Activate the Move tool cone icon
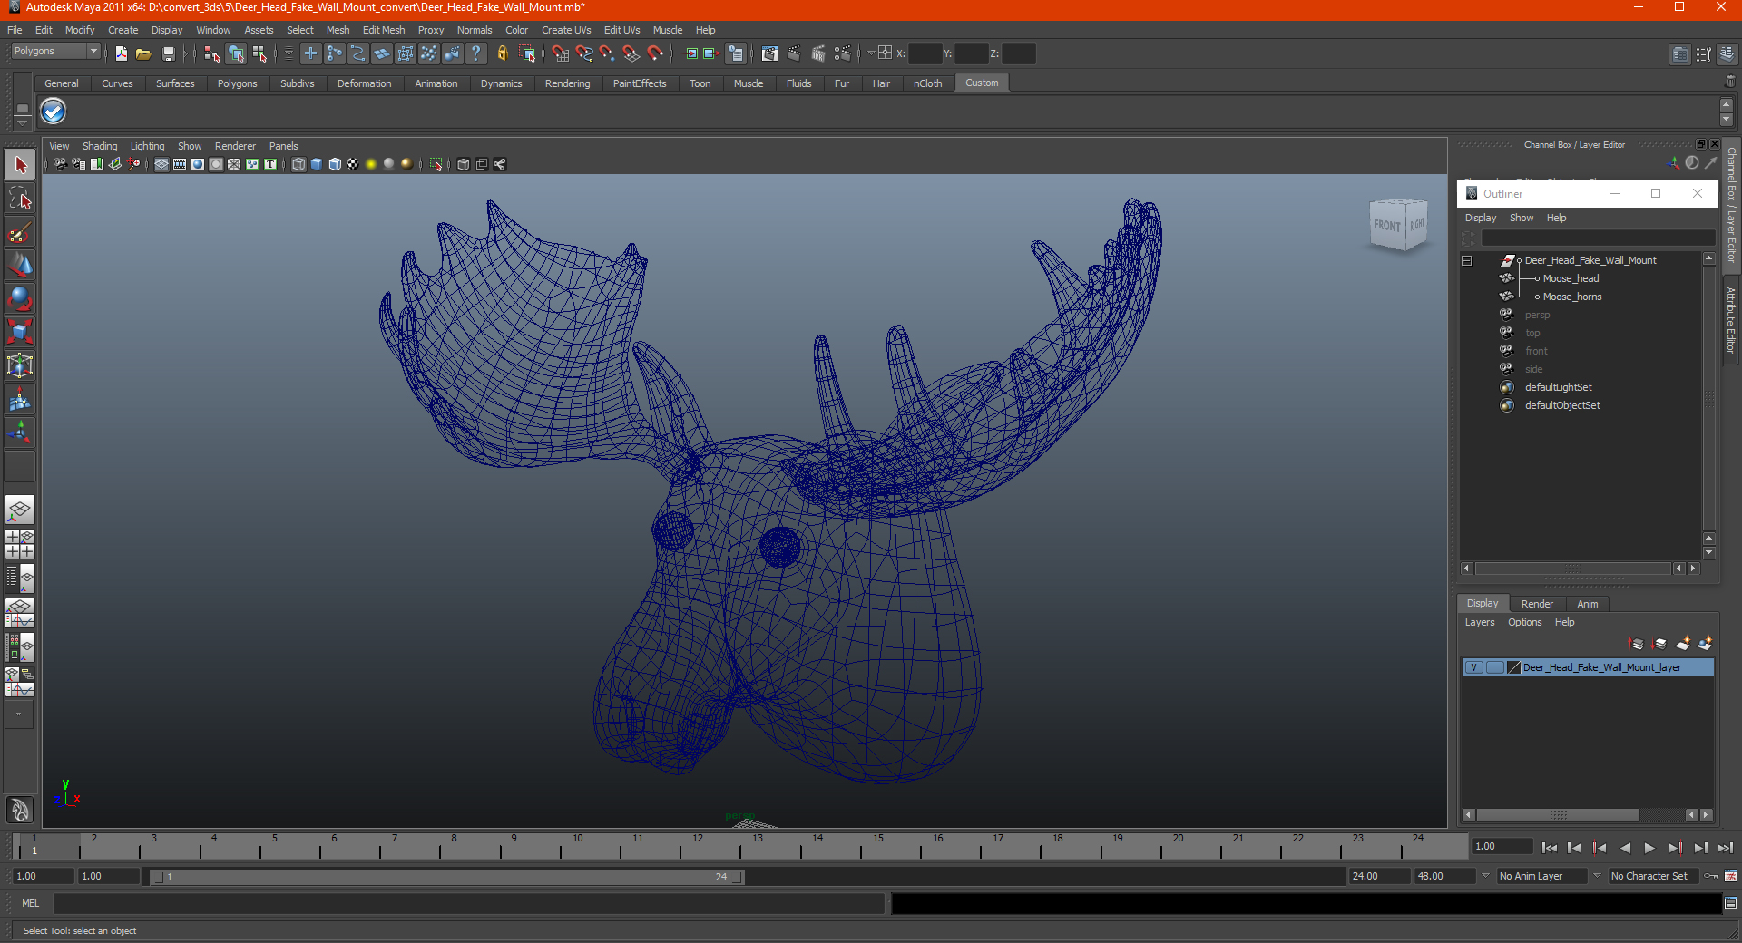Screen dimensions: 1742x943 (20, 265)
